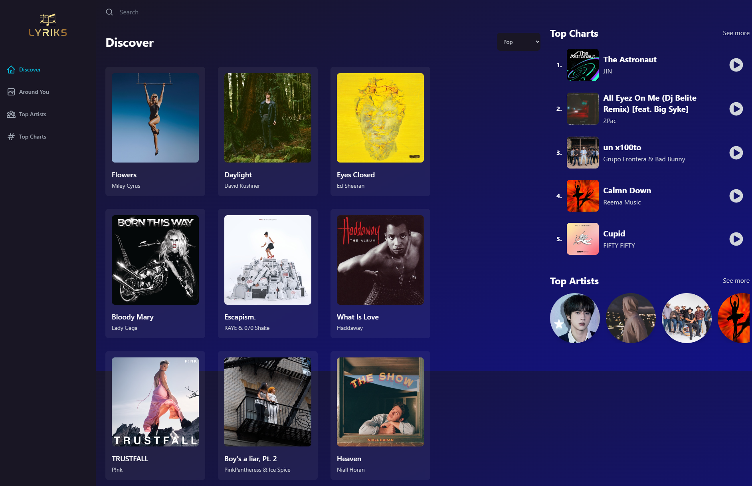Click the Discover home icon
The height and width of the screenshot is (486, 752).
11,69
